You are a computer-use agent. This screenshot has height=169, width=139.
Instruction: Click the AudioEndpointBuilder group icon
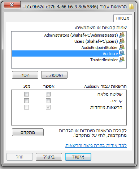click(x=122, y=47)
